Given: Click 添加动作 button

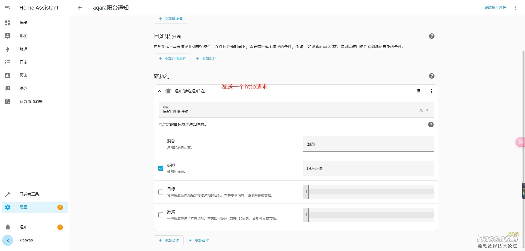Looking at the screenshot, I should (x=169, y=240).
